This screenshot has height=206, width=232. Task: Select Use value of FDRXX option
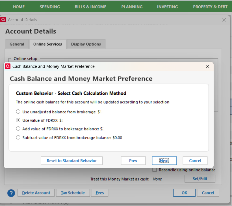pyautogui.click(x=18, y=120)
